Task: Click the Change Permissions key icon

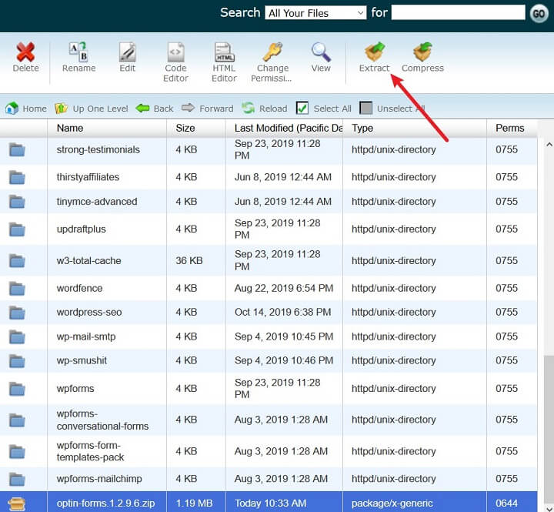Action: [x=272, y=52]
